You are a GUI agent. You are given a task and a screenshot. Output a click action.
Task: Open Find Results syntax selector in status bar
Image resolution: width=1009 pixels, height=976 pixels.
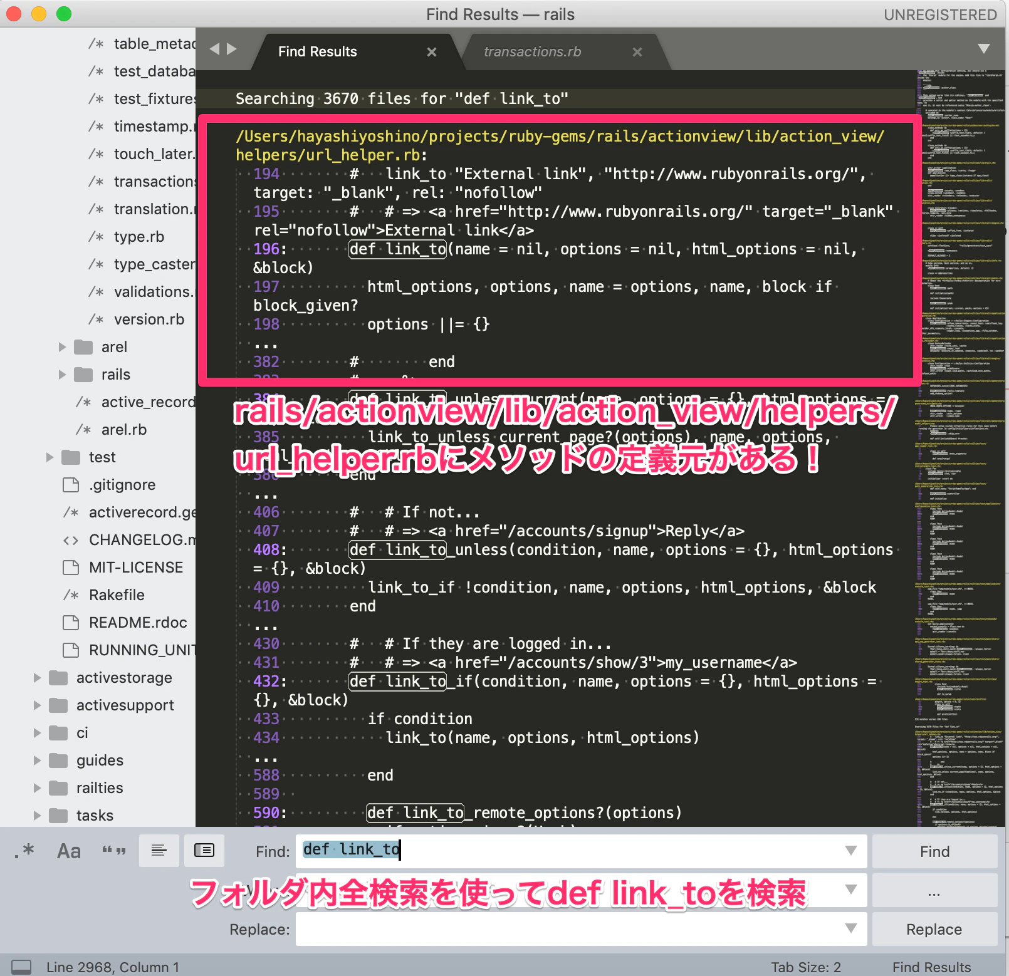click(x=931, y=967)
